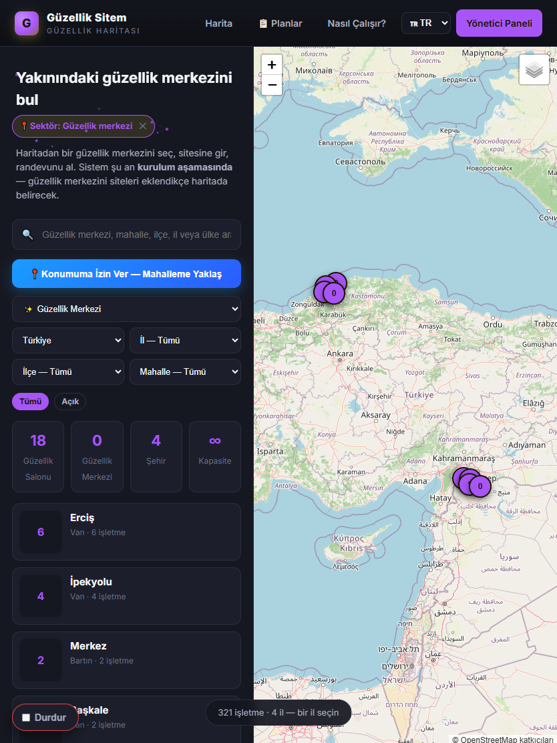Click the Güzellik Sitem title text

(x=87, y=18)
